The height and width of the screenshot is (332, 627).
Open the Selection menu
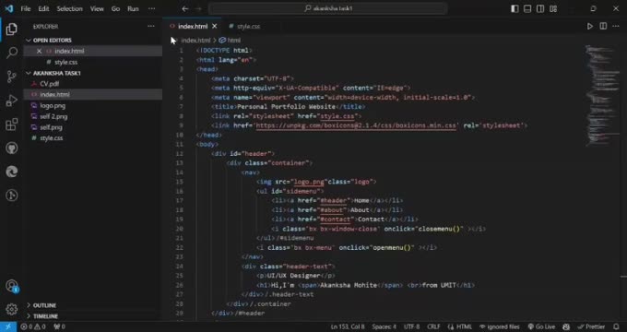(x=69, y=9)
